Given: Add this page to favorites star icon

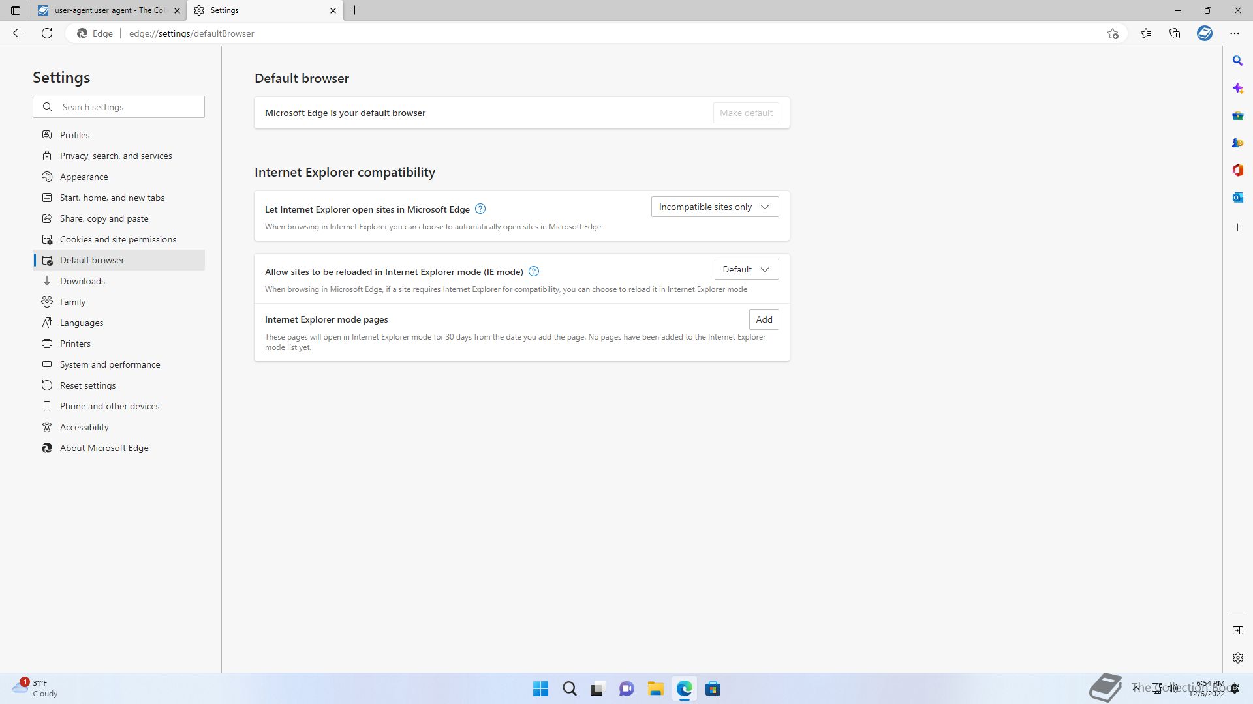Looking at the screenshot, I should [x=1113, y=33].
